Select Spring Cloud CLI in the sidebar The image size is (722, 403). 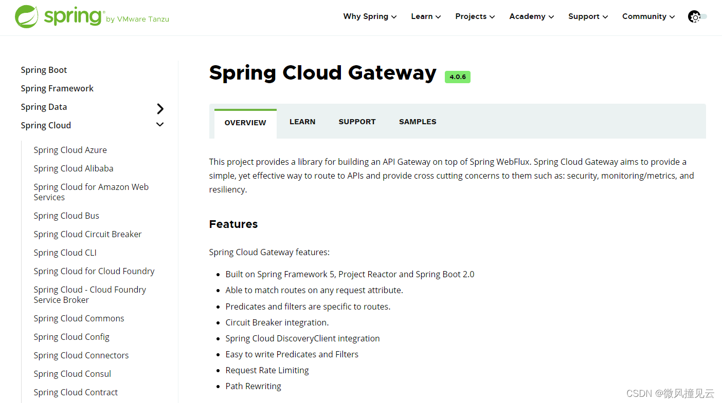[65, 253]
